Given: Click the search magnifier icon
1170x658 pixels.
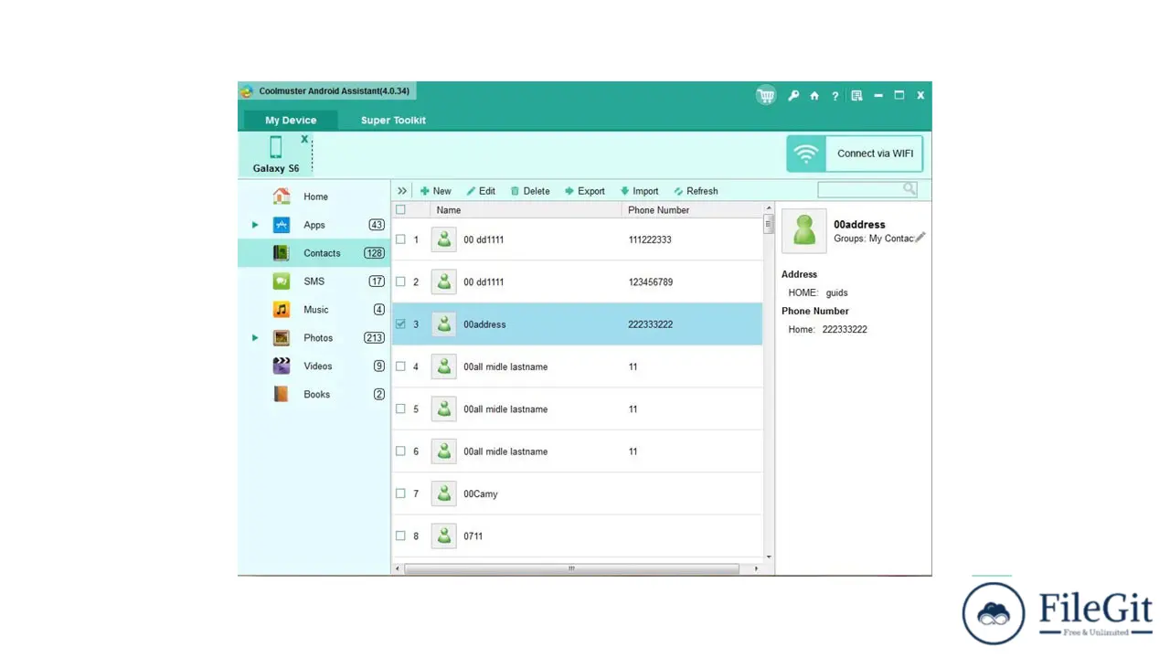Looking at the screenshot, I should coord(909,189).
